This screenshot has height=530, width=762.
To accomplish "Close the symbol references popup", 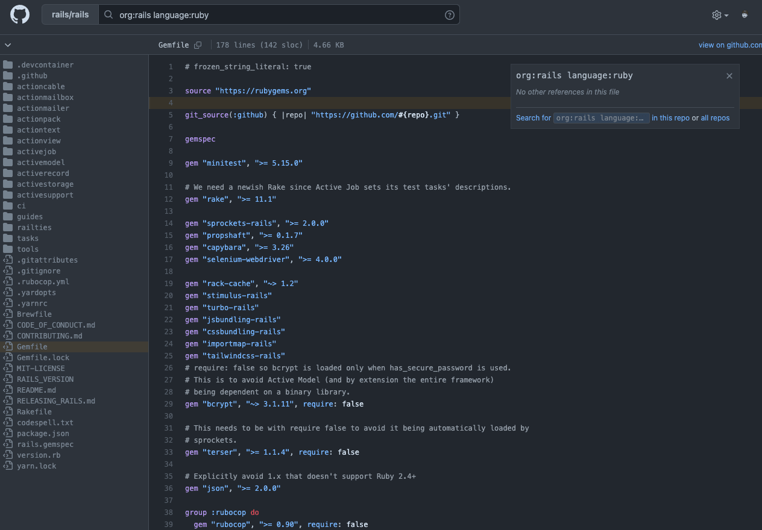I will [x=729, y=76].
